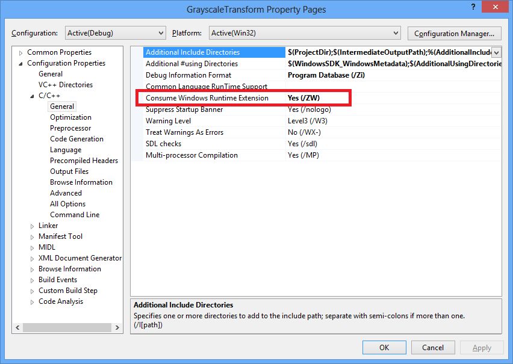The width and height of the screenshot is (513, 364).
Task: Select Code Analysis tree item label
Action: point(61,301)
